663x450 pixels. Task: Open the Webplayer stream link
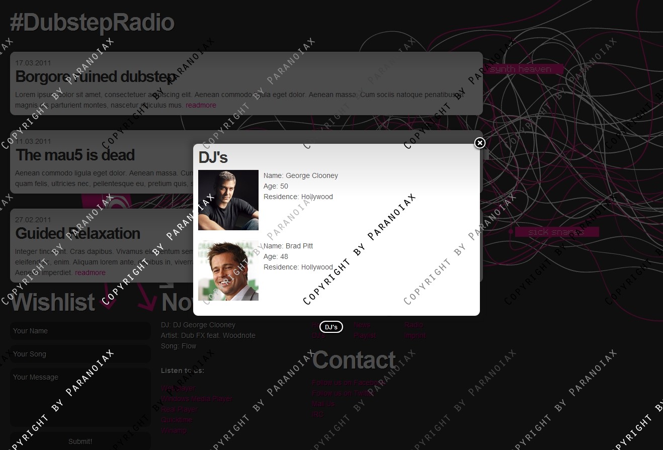[178, 388]
